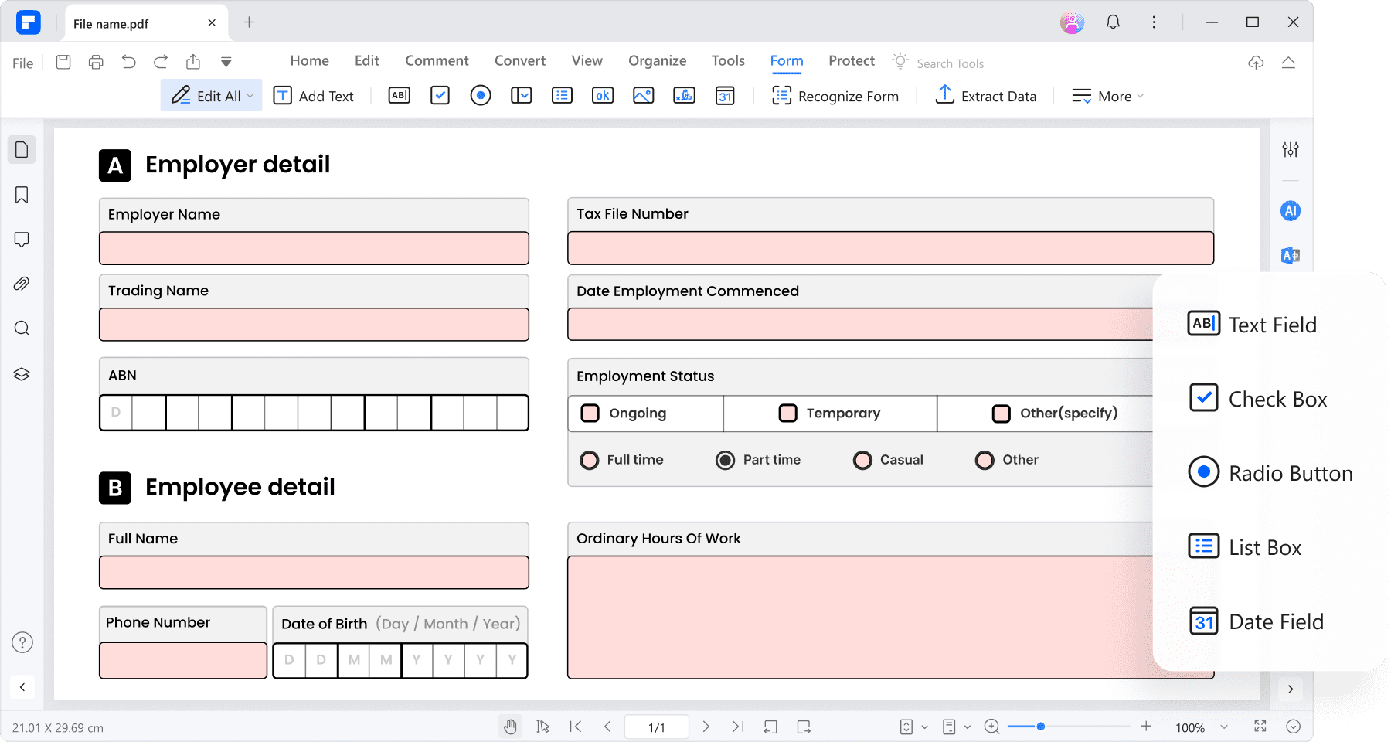Open the quick access toolbar dropdown arrow
This screenshot has height=742, width=1391.
click(226, 62)
